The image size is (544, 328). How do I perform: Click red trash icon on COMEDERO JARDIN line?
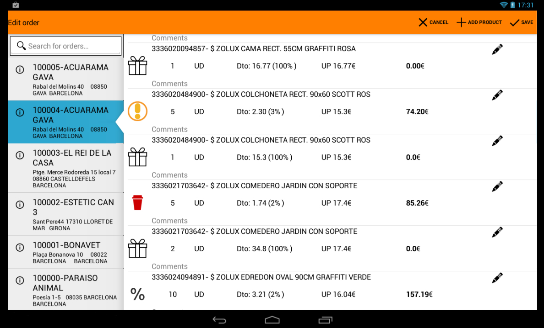[138, 203]
